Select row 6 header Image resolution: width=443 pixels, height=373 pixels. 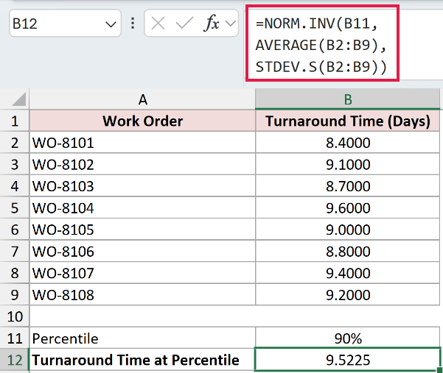tap(15, 230)
